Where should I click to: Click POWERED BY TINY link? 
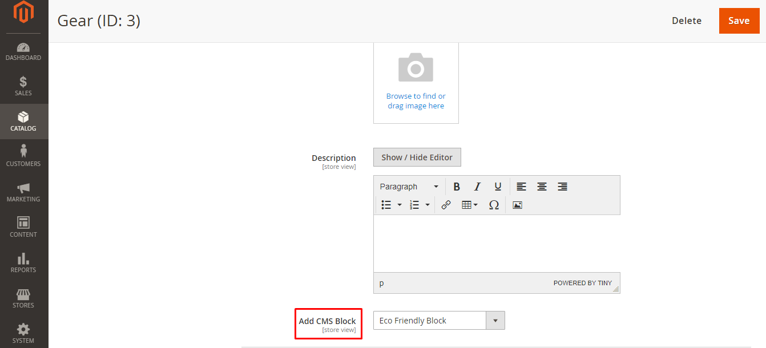pyautogui.click(x=582, y=283)
